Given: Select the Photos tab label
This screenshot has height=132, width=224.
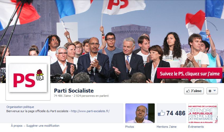Looking at the screenshot, I should coord(130,127).
